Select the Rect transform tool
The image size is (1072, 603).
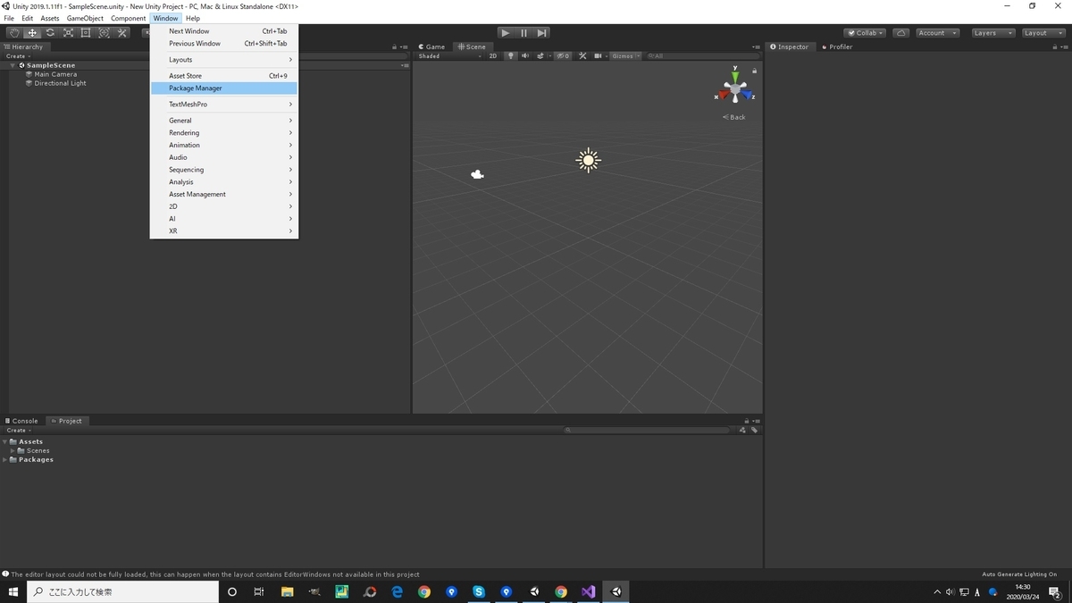(x=86, y=33)
